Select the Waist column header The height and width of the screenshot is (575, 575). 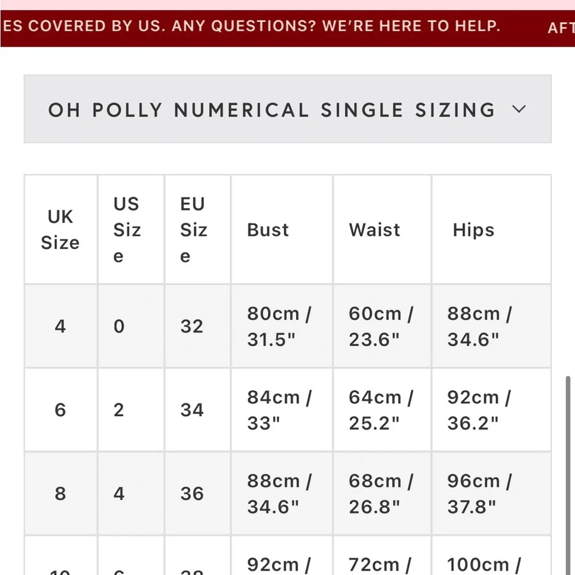pyautogui.click(x=374, y=229)
